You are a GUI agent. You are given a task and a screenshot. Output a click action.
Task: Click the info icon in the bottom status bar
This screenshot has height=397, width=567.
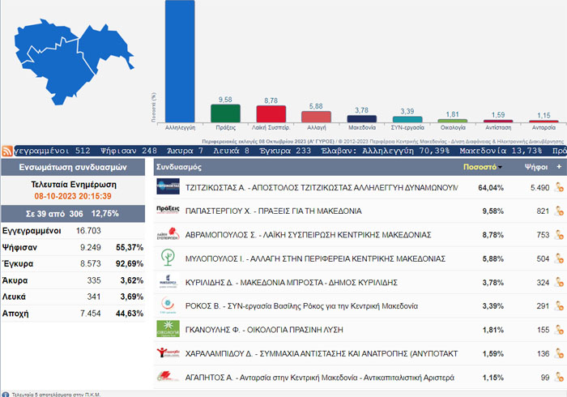pos(5,394)
